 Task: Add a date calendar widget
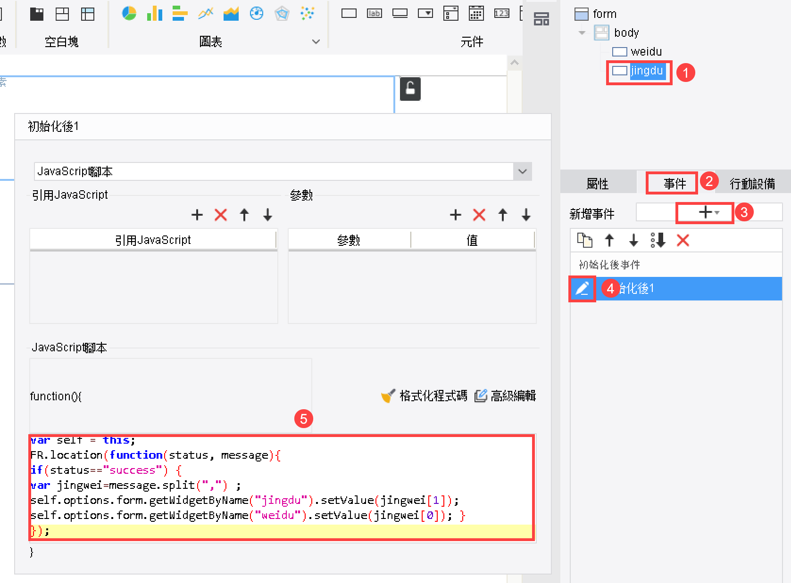pos(476,13)
